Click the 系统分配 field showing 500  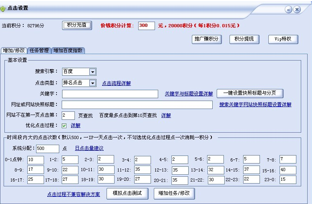coord(48,149)
